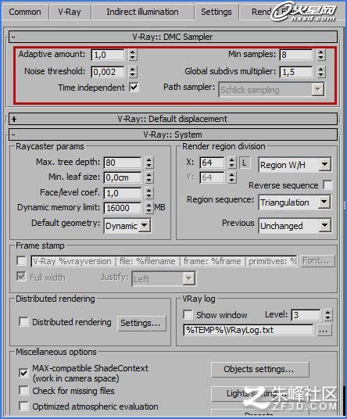347x419 pixels.
Task: Click the Min. leaf size field
Action: point(123,177)
